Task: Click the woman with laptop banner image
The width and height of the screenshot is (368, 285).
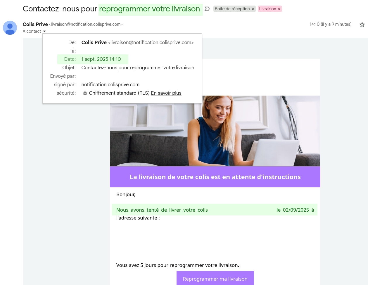Action: coord(215,131)
